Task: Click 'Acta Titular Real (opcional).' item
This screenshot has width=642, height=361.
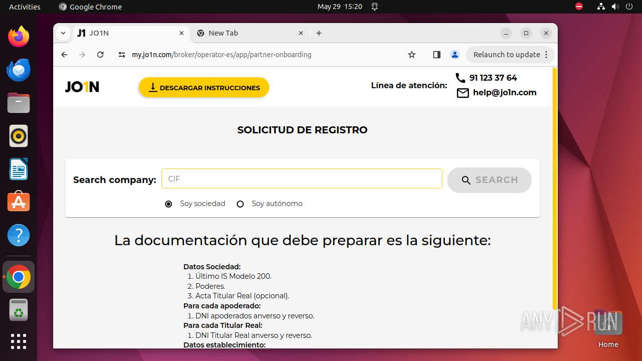Action: click(242, 296)
